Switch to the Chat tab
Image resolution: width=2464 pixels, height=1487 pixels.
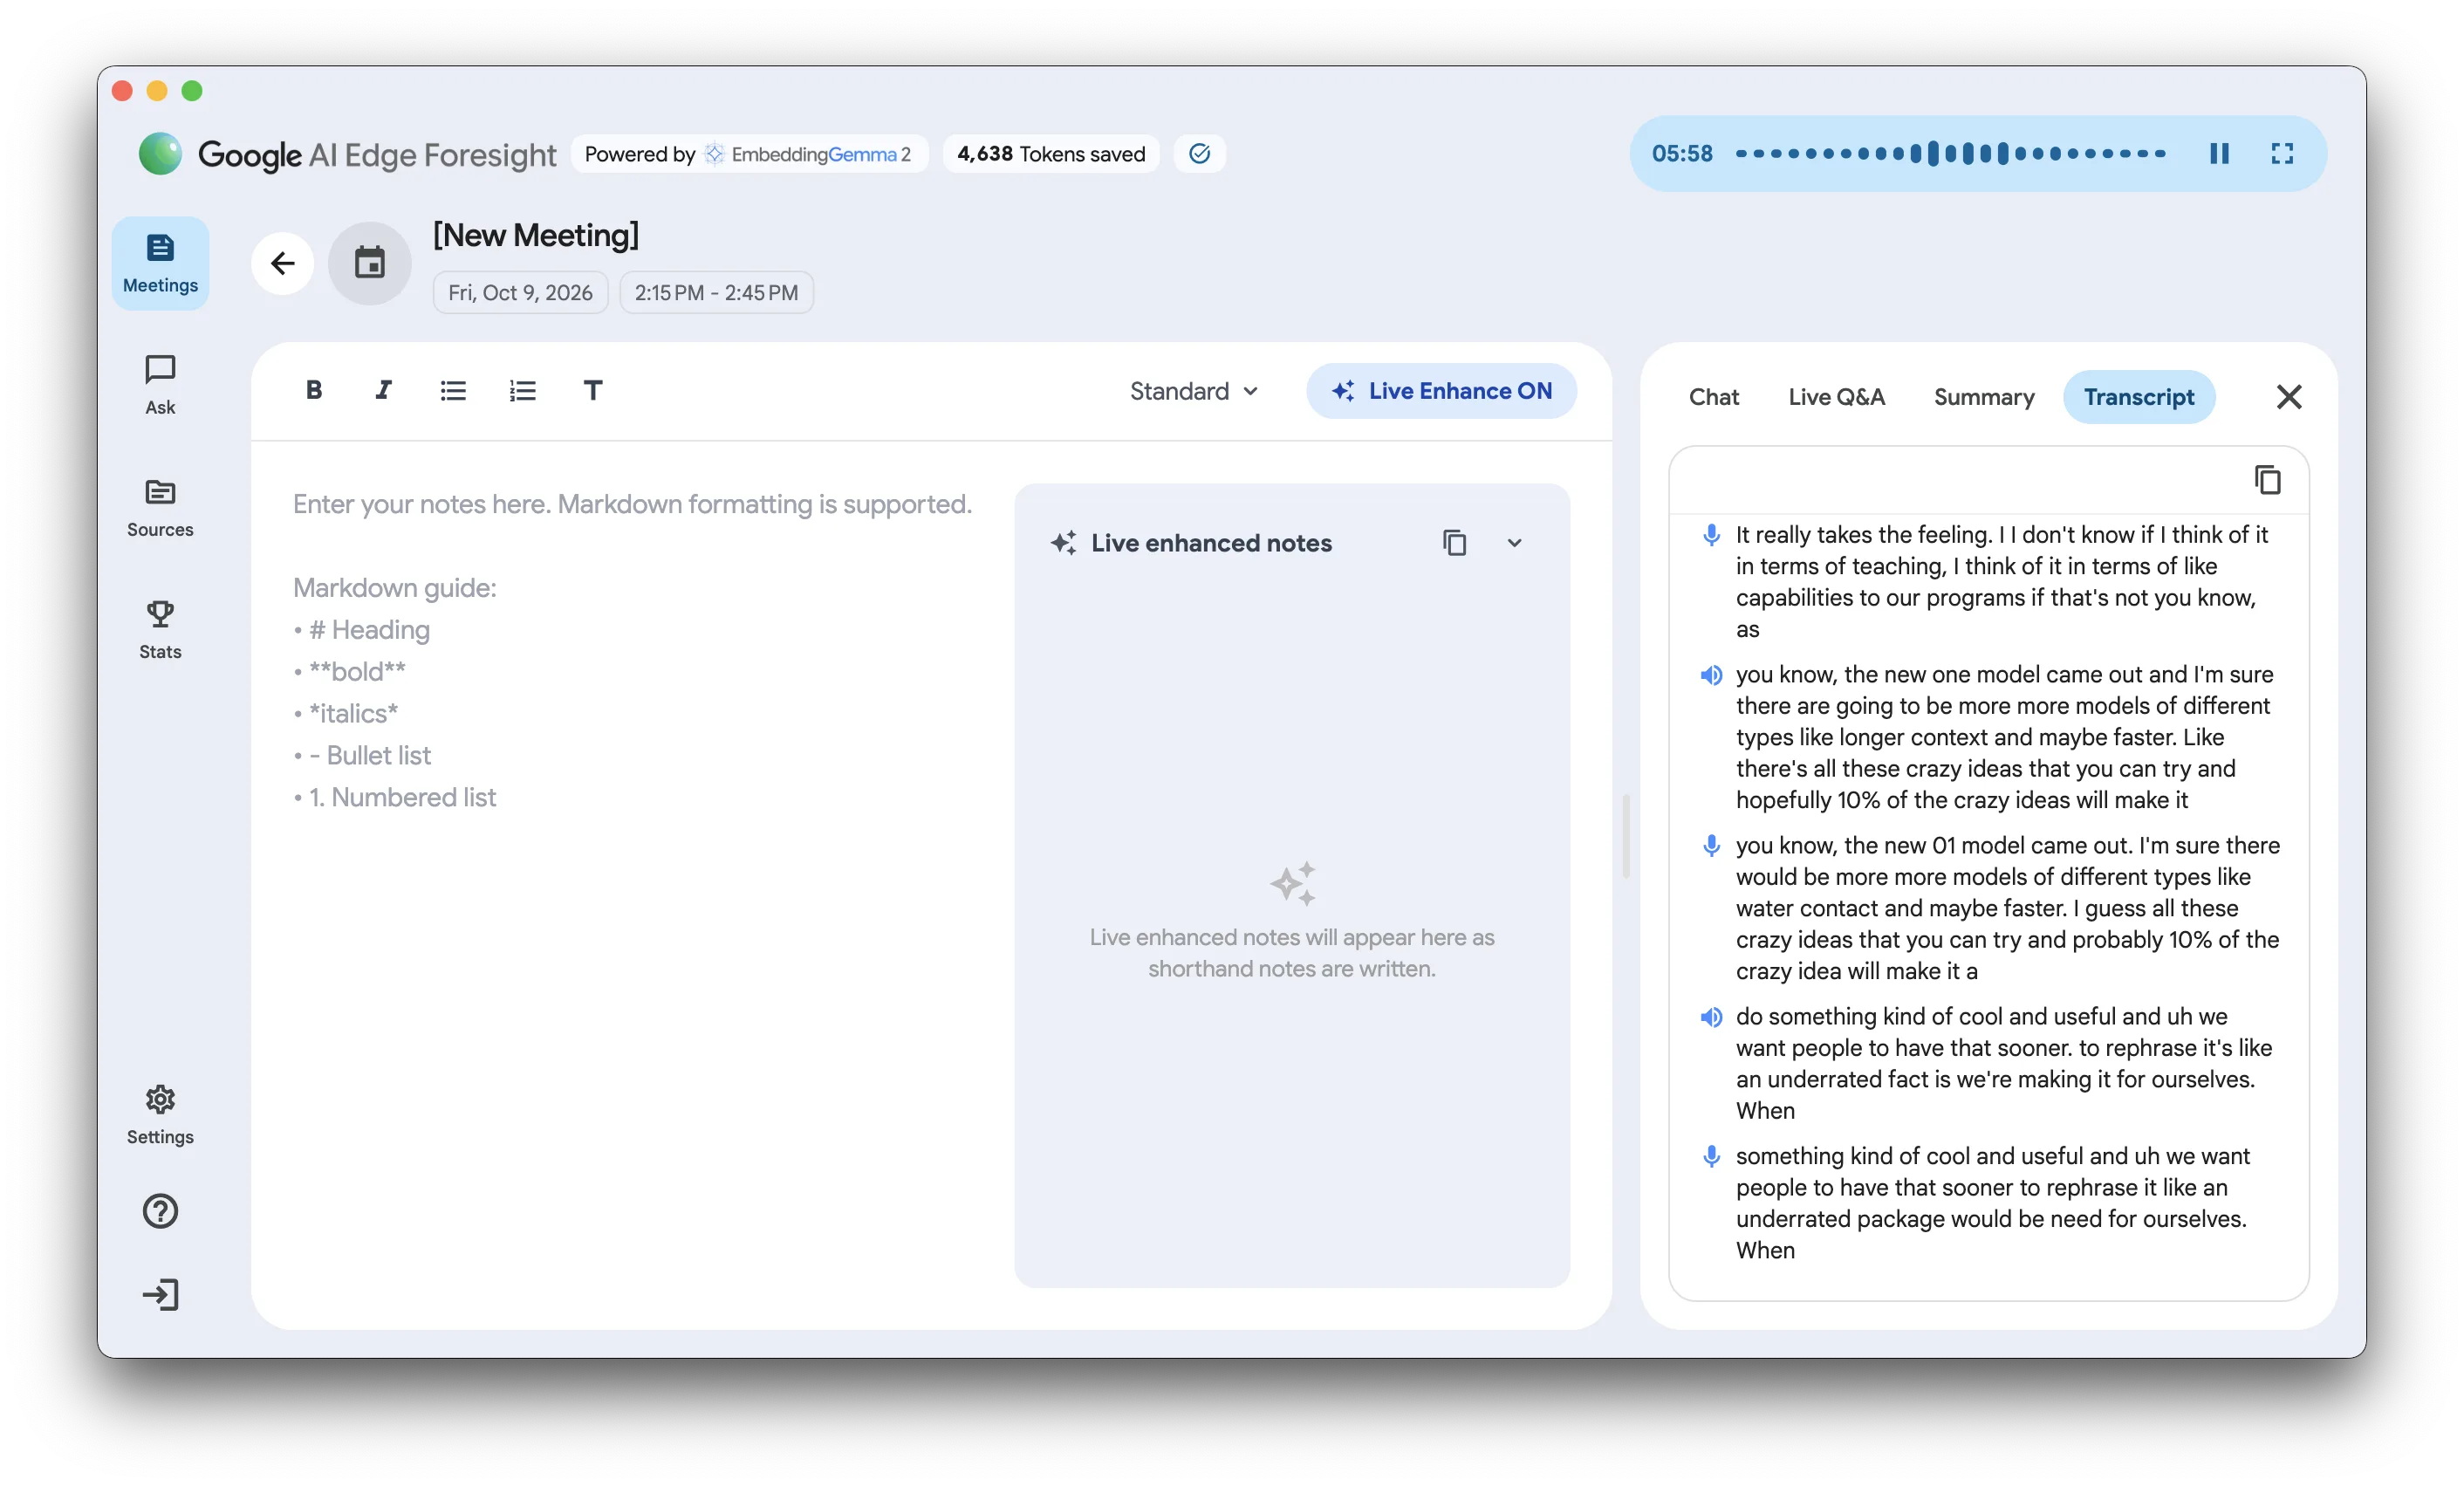1714,397
